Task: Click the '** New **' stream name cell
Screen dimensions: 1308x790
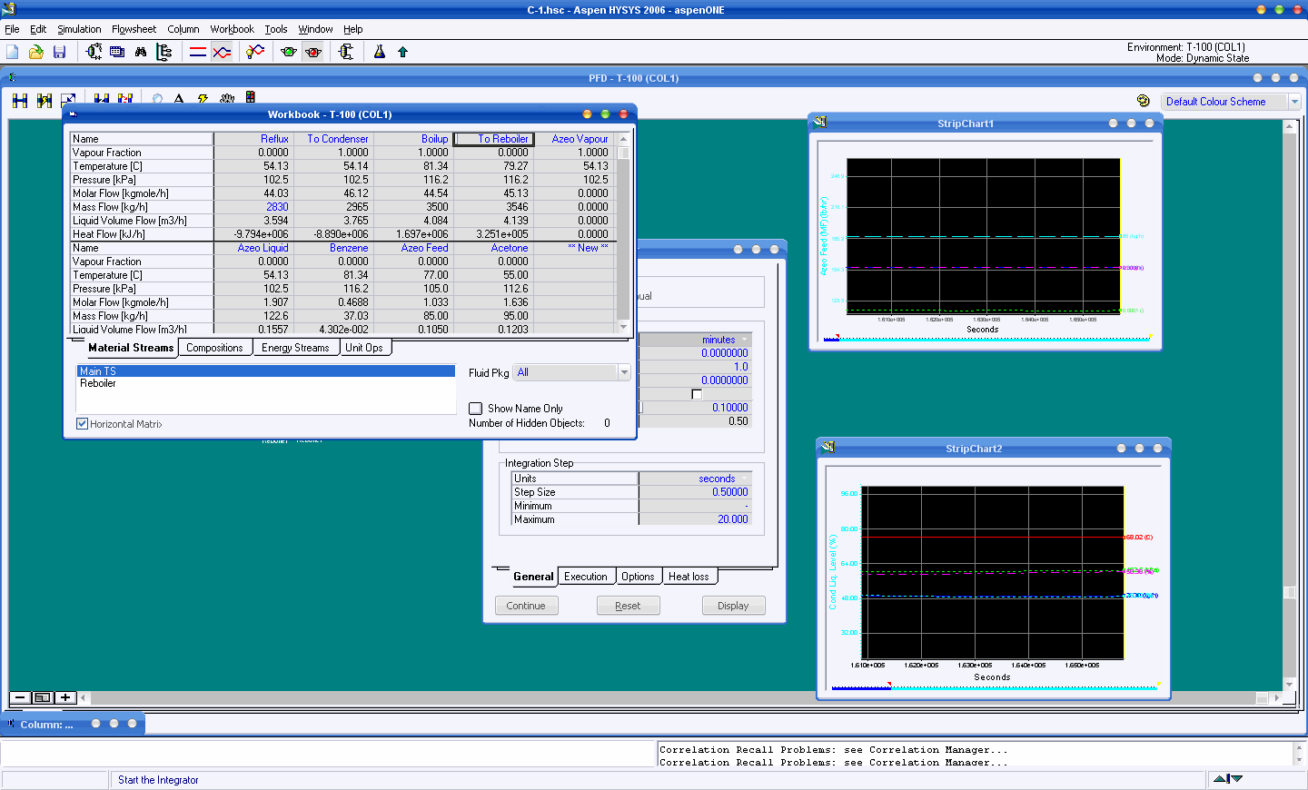Action: (575, 248)
